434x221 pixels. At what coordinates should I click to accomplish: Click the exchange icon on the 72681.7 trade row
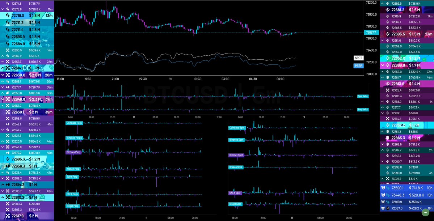(x=387, y=77)
